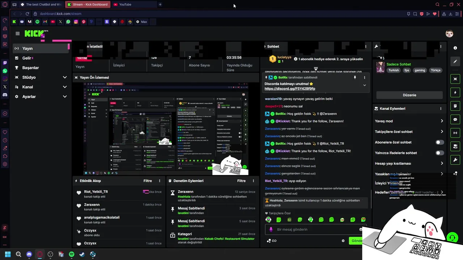The height and width of the screenshot is (260, 463).
Task: Click the green headset support bubble
Action: 452,238
